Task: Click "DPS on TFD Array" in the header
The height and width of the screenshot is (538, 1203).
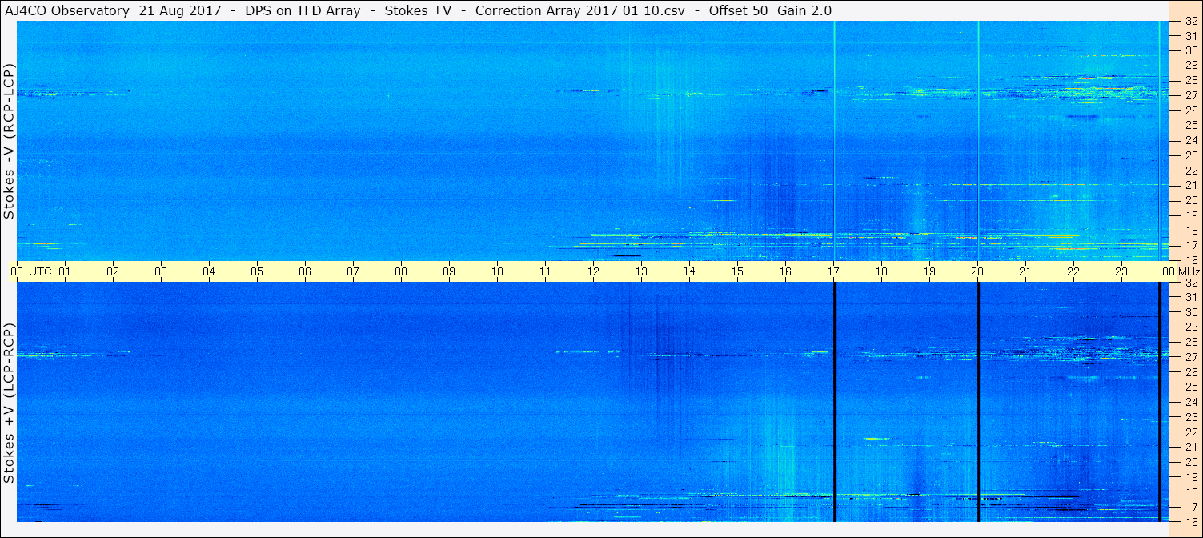Action: (x=302, y=10)
